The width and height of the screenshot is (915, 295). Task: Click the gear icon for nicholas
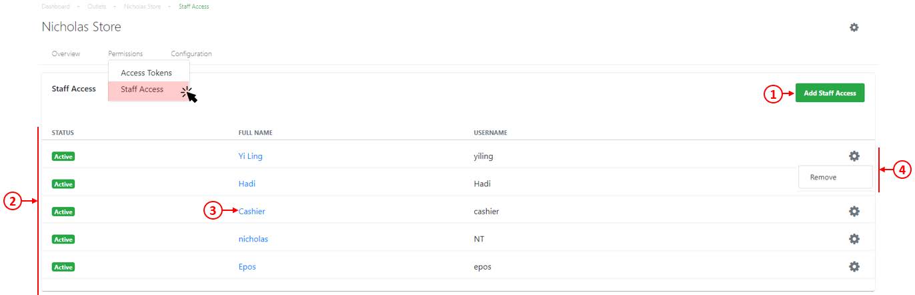[x=854, y=239]
